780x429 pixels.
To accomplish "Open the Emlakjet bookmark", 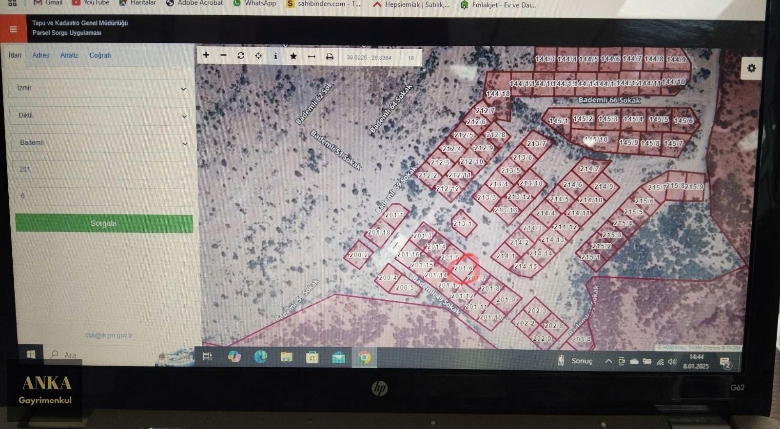I will 498,5.
